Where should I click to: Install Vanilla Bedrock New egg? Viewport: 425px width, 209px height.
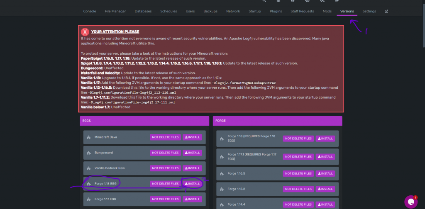click(x=192, y=168)
